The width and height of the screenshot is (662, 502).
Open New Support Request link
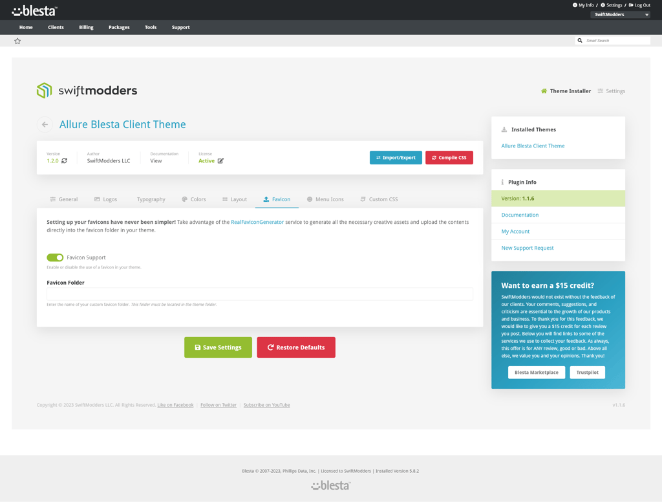(528, 248)
